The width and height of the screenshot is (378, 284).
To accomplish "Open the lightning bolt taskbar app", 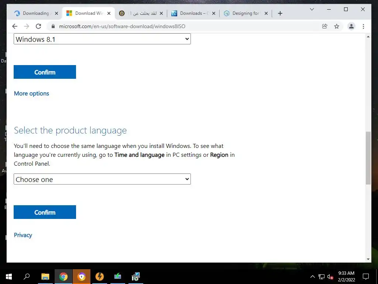I will (x=100, y=277).
